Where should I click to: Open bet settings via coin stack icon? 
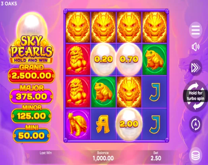pos(196,156)
